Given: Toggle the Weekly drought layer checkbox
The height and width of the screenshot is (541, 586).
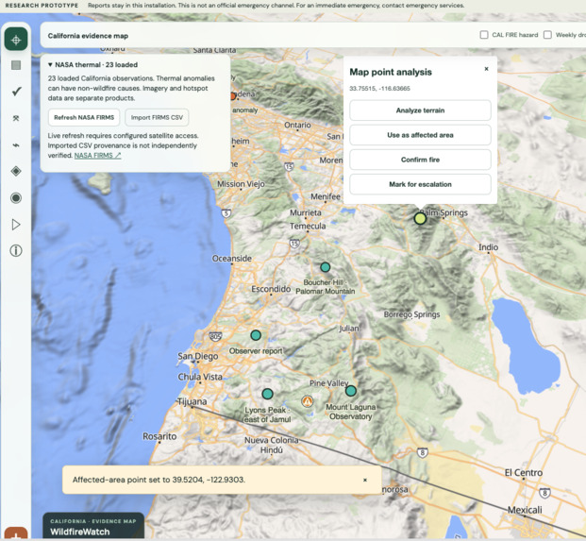Looking at the screenshot, I should pyautogui.click(x=547, y=35).
